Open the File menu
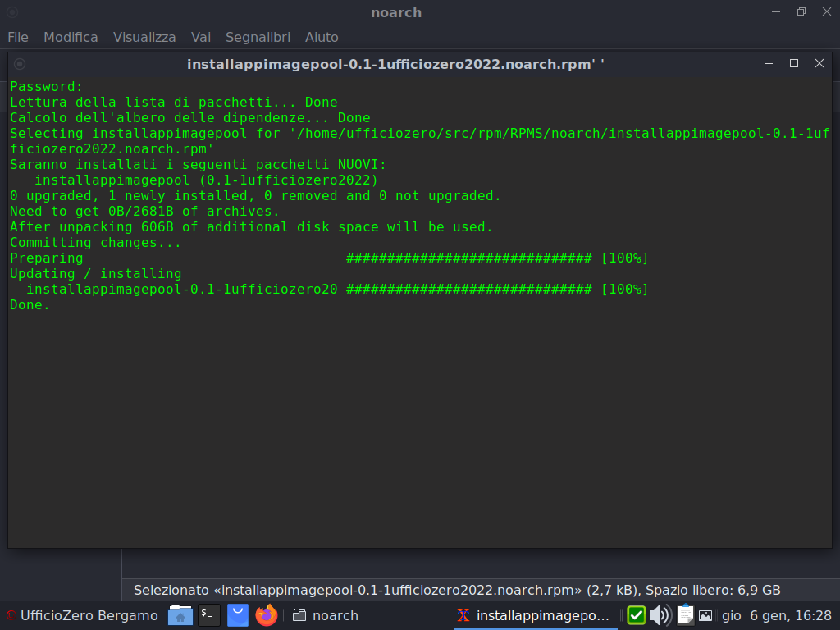 pos(18,37)
